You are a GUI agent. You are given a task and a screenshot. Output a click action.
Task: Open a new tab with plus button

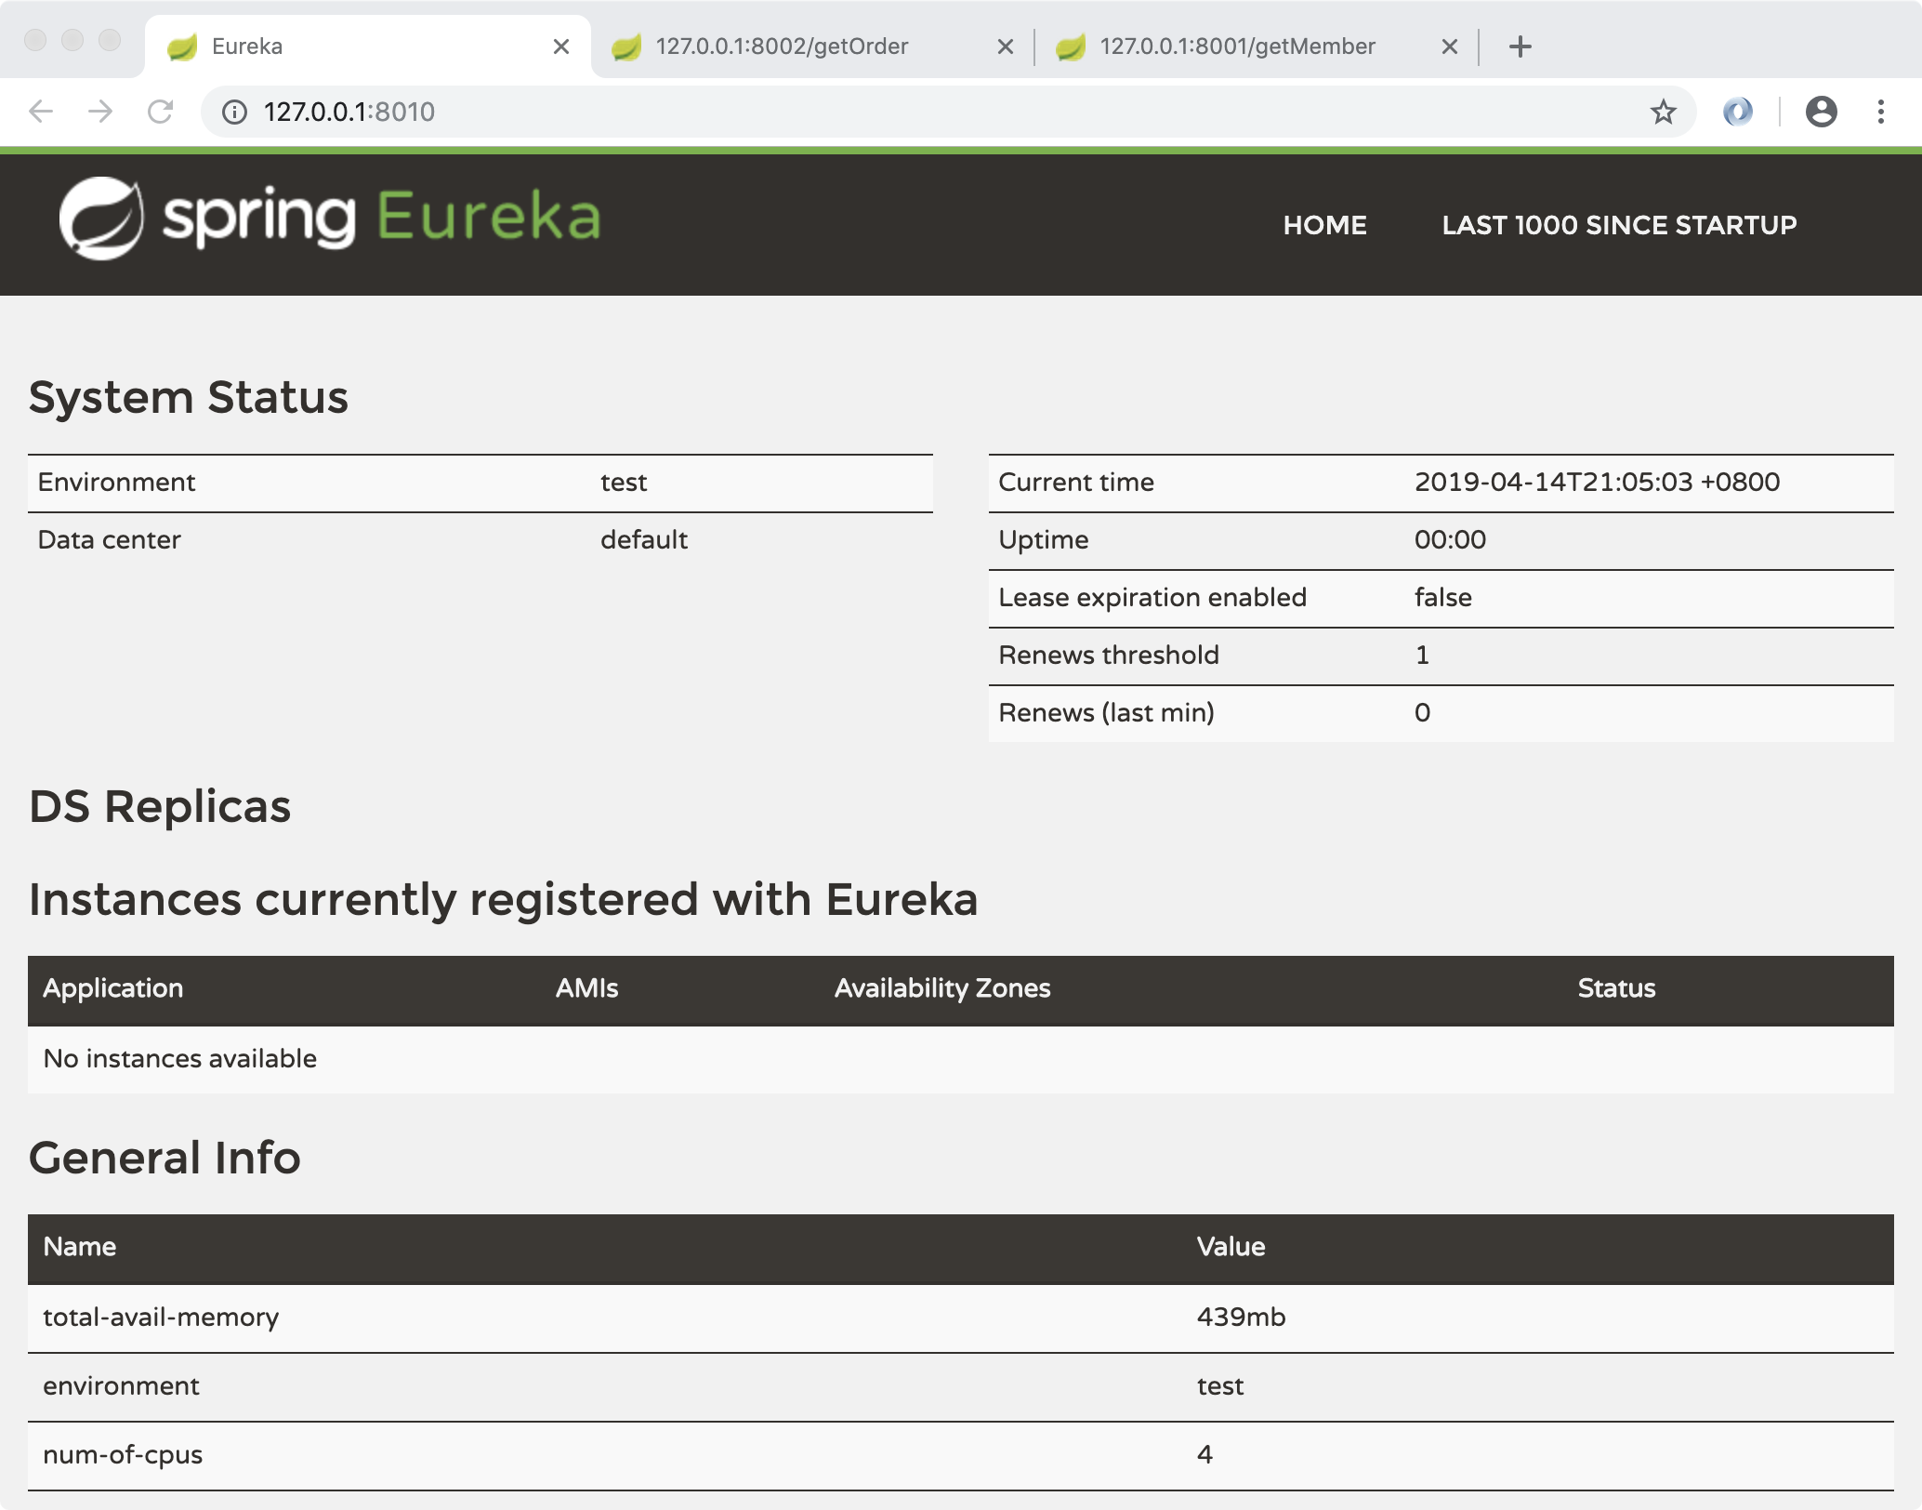1520,46
